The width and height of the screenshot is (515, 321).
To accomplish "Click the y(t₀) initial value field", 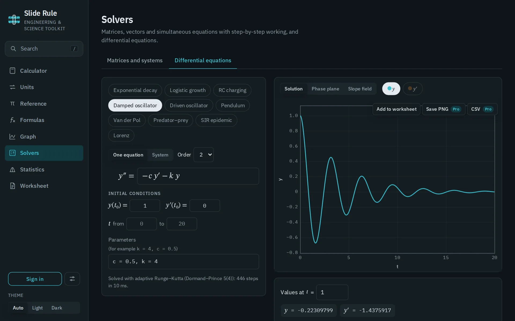I will tap(145, 206).
